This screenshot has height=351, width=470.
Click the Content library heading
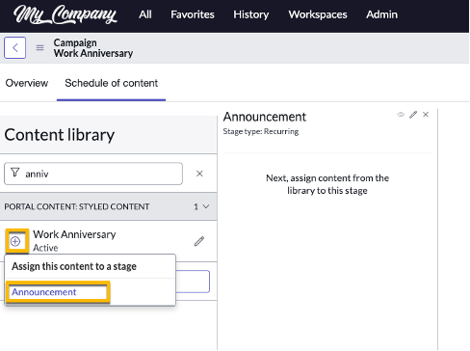pos(60,135)
